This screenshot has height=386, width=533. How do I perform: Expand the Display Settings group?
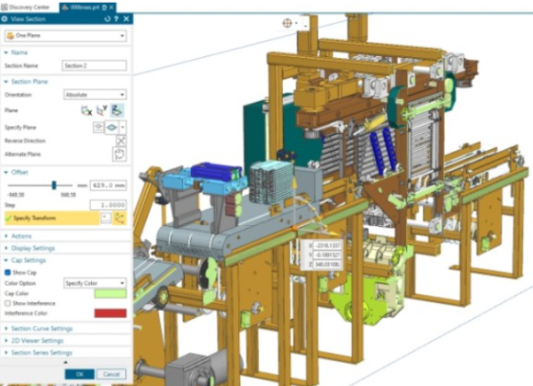coord(6,248)
